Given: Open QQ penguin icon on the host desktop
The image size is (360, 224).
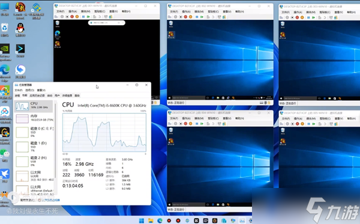Looking at the screenshot, I should (20, 28).
